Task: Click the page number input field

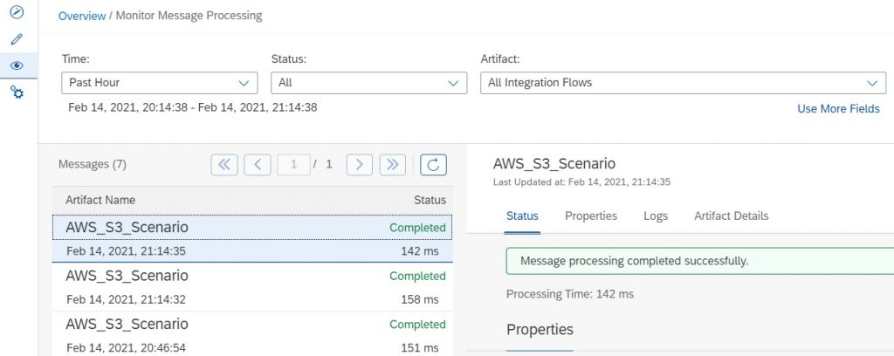Action: tap(293, 165)
